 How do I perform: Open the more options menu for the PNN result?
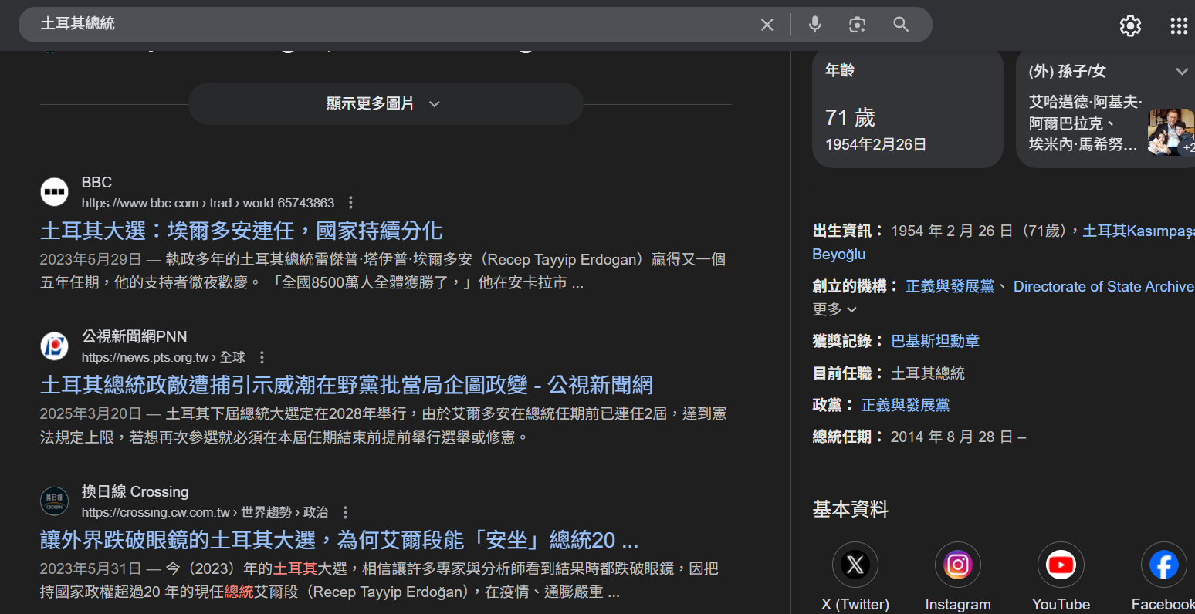(x=262, y=357)
